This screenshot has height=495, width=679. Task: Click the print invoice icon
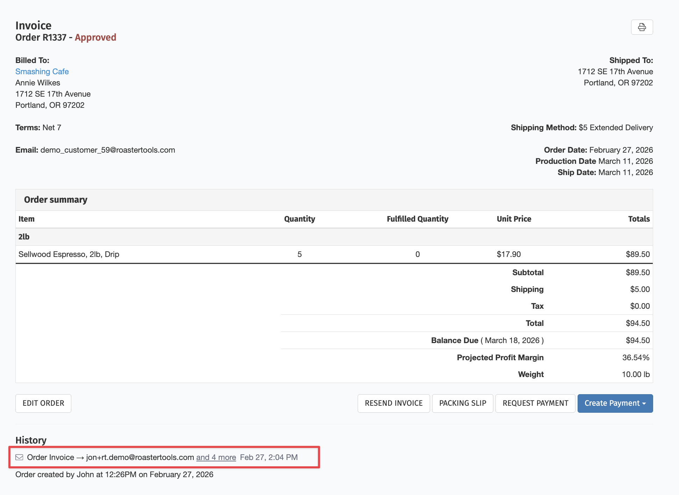tap(642, 27)
